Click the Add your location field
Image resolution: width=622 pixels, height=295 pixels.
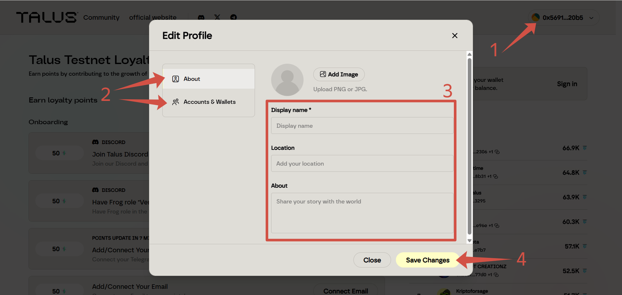click(x=362, y=163)
